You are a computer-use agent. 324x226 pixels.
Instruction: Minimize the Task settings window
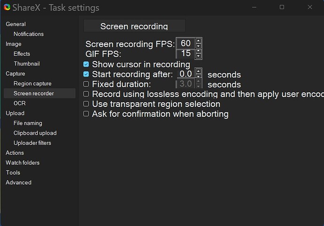(x=255, y=7)
